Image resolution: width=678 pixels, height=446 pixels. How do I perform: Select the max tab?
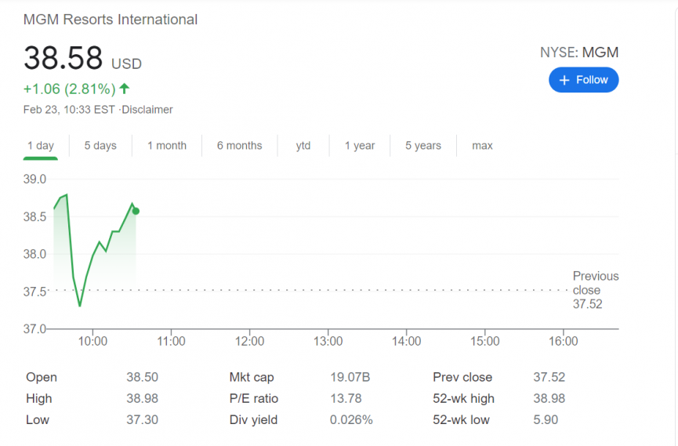(x=482, y=146)
